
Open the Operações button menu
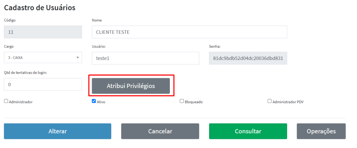click(321, 131)
